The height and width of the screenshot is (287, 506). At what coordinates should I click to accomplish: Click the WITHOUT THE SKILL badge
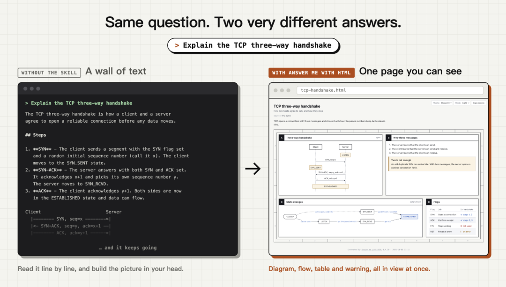49,73
